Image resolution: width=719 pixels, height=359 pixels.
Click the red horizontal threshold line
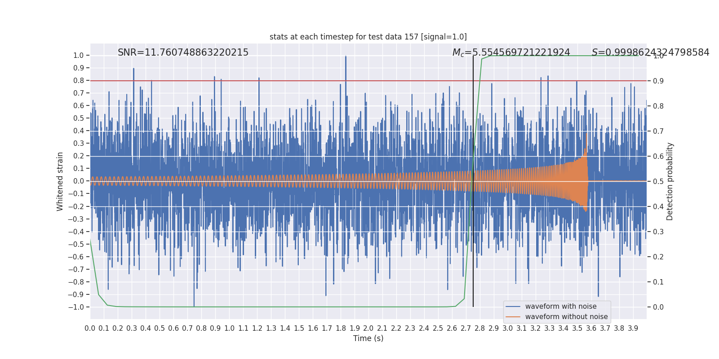[368, 81]
